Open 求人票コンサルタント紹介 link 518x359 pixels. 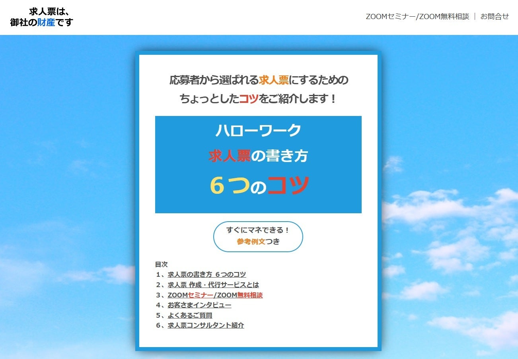(x=206, y=325)
